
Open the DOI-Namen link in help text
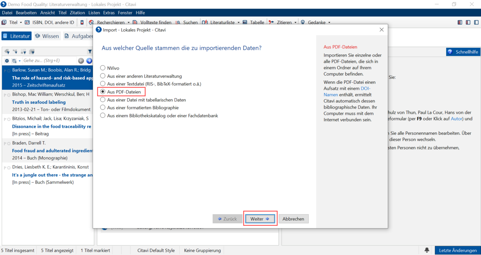pos(347,91)
